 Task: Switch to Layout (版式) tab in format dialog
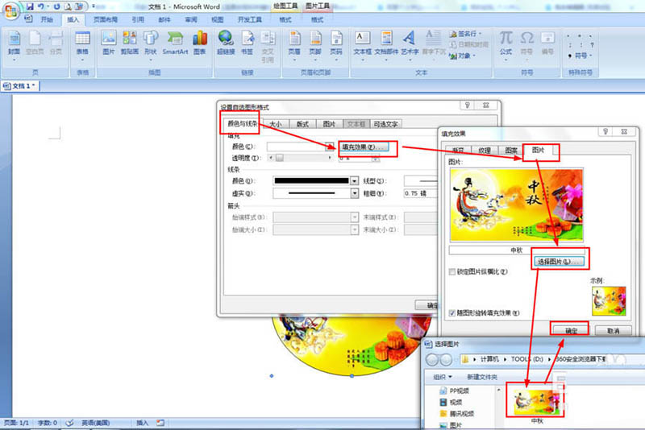302,124
